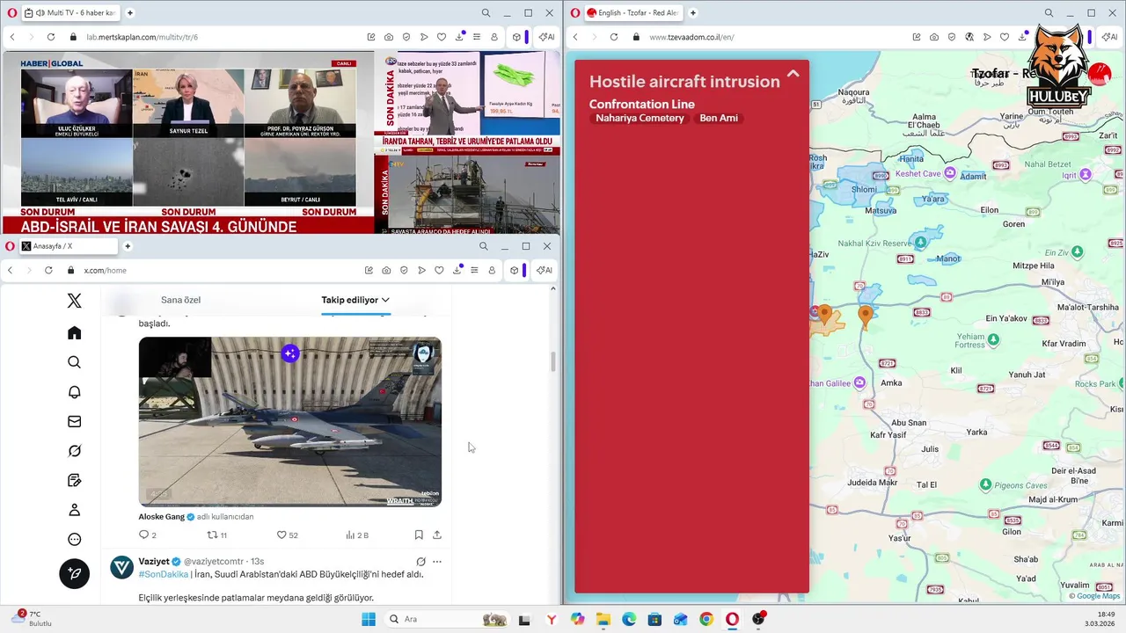
Task: Open the Aloske Gang source link
Action: click(x=162, y=517)
